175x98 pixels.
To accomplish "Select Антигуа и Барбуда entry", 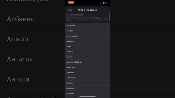I will tap(87, 62).
